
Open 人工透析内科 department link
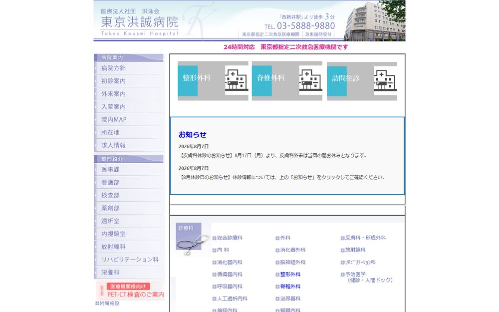coord(232,299)
